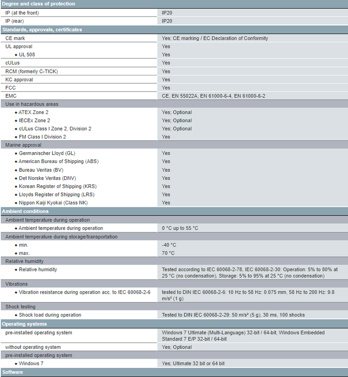Click the 'FCC' row label

coord(10,88)
